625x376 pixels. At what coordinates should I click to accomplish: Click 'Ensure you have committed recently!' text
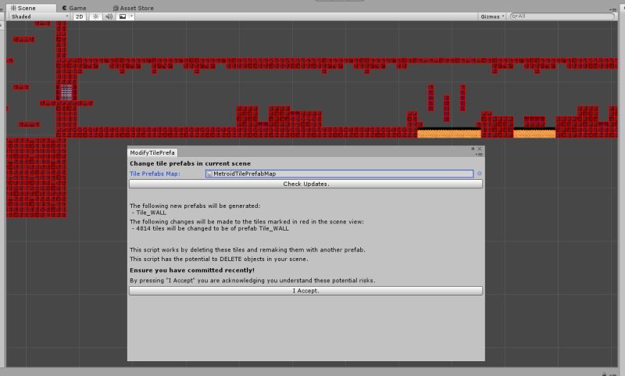point(191,270)
